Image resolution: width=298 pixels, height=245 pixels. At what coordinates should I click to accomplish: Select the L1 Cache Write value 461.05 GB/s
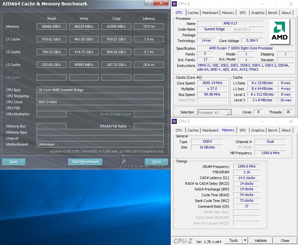coord(84,39)
